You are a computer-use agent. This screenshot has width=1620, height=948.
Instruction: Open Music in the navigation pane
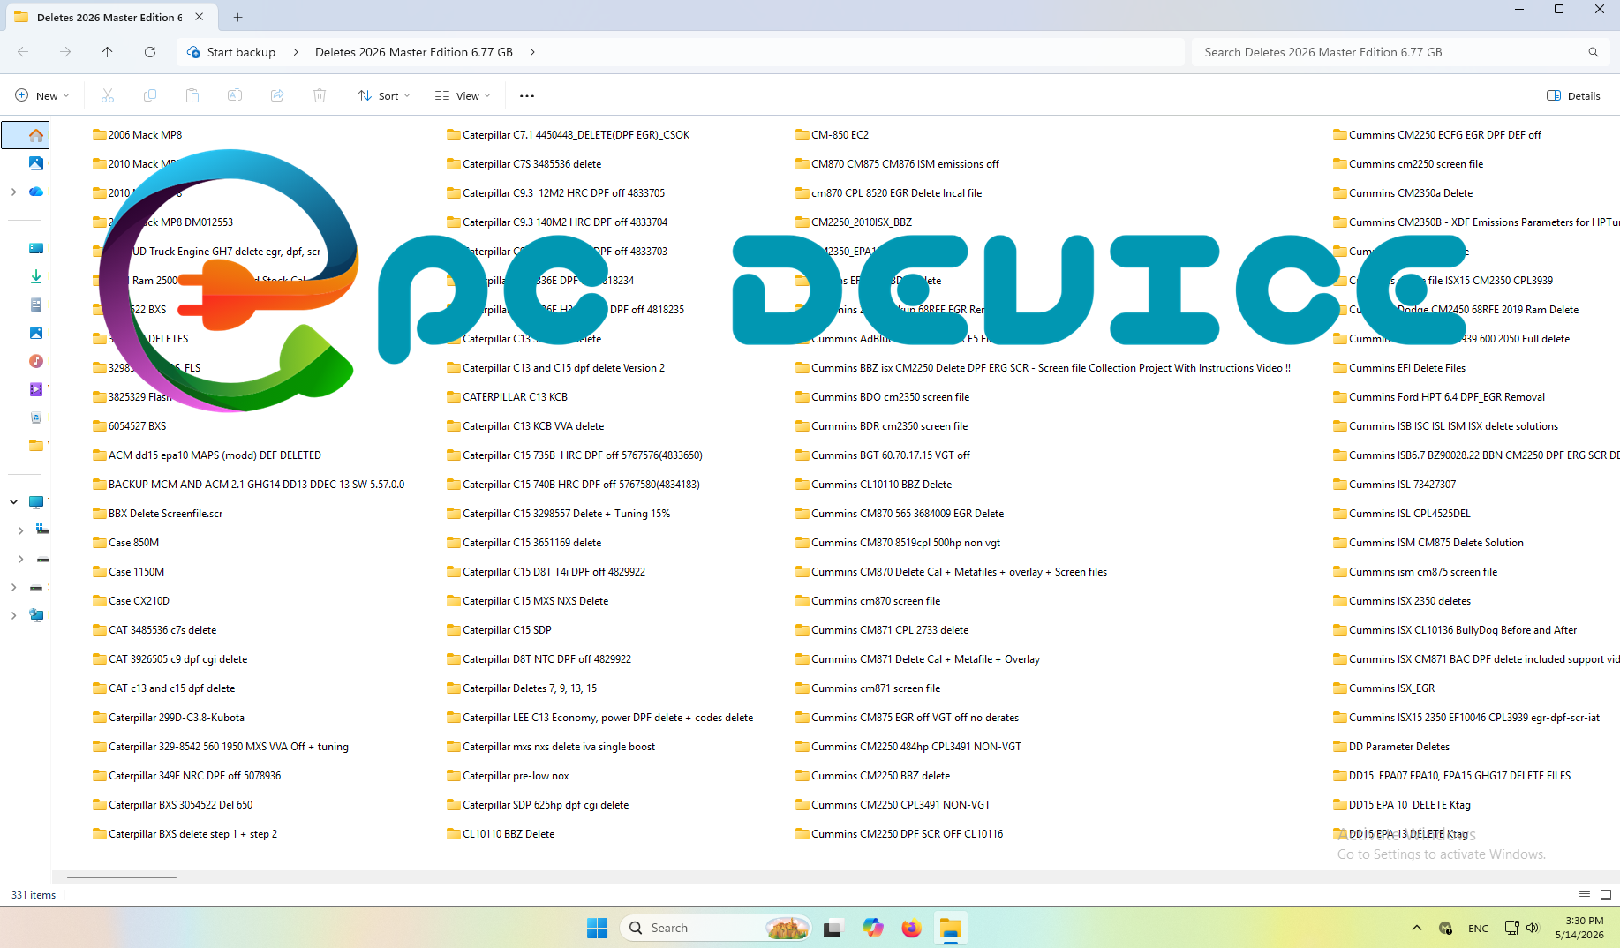pyautogui.click(x=36, y=361)
